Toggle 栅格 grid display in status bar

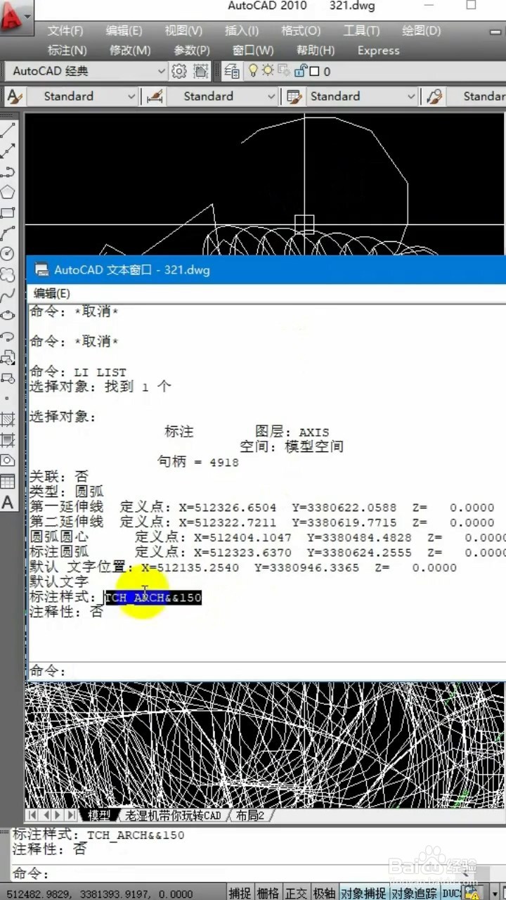[x=268, y=893]
